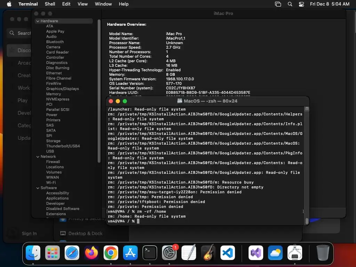Open the Window menu
The image size is (356, 267).
point(103,4)
